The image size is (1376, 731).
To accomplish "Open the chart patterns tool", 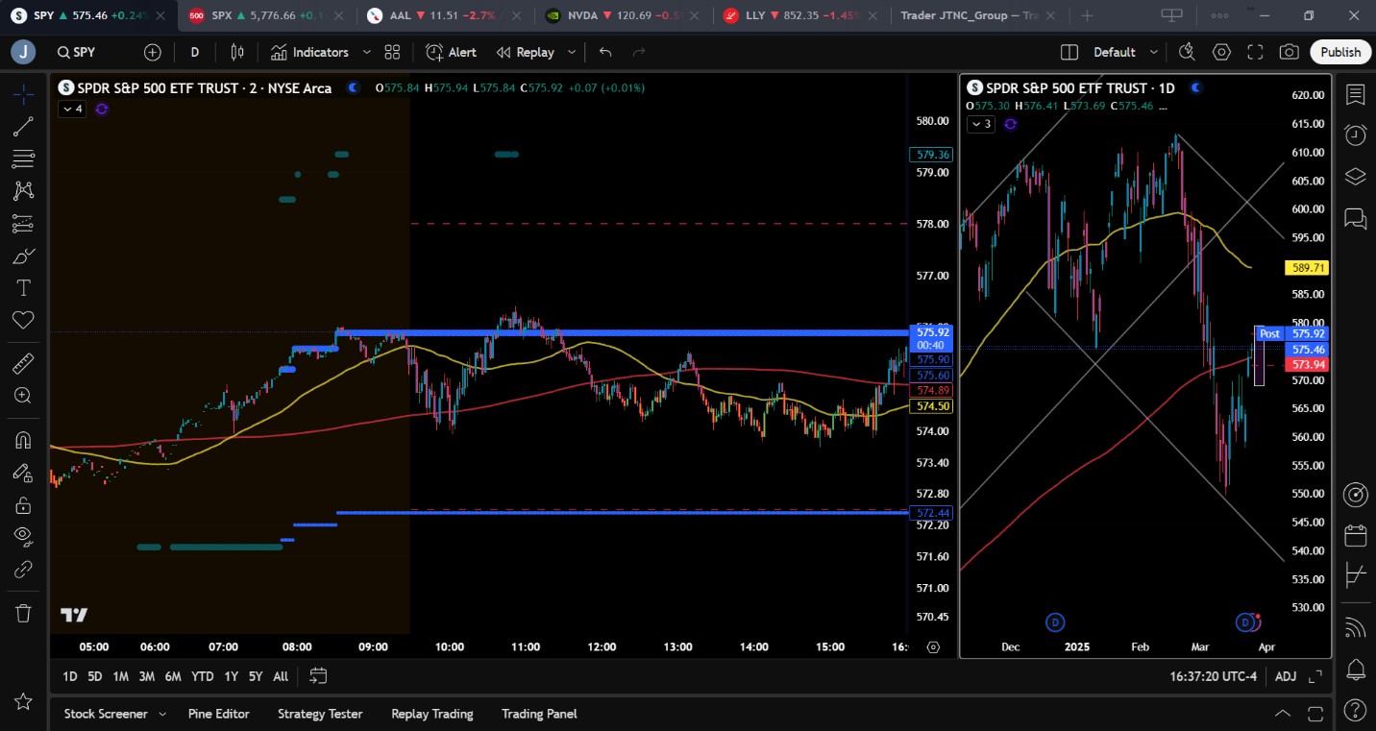I will point(23,190).
